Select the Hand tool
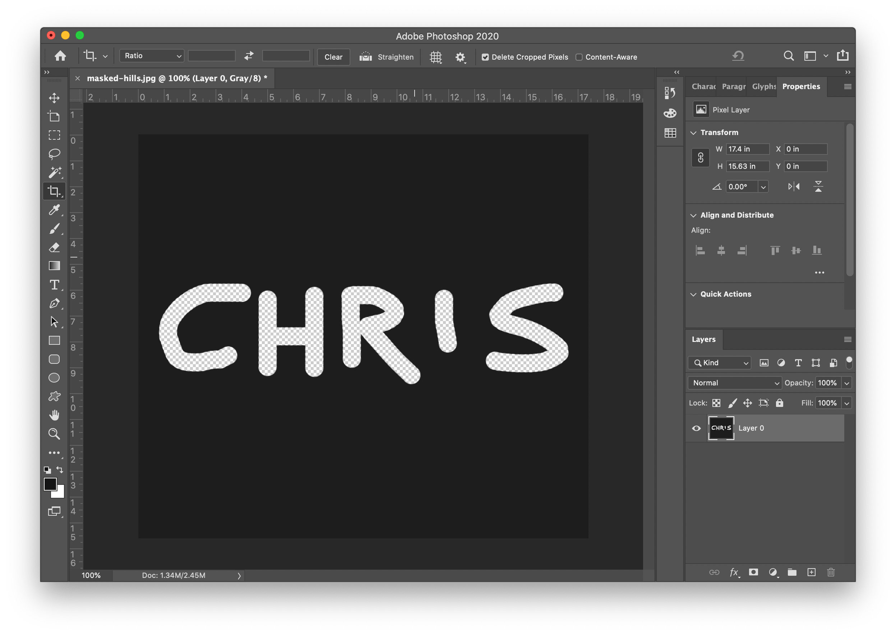Image resolution: width=896 pixels, height=635 pixels. click(54, 415)
